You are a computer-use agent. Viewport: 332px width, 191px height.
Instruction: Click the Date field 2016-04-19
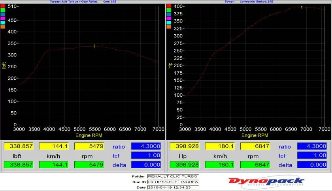(x=173, y=187)
